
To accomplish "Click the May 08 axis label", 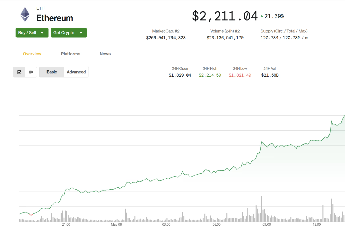I will point(116,225).
